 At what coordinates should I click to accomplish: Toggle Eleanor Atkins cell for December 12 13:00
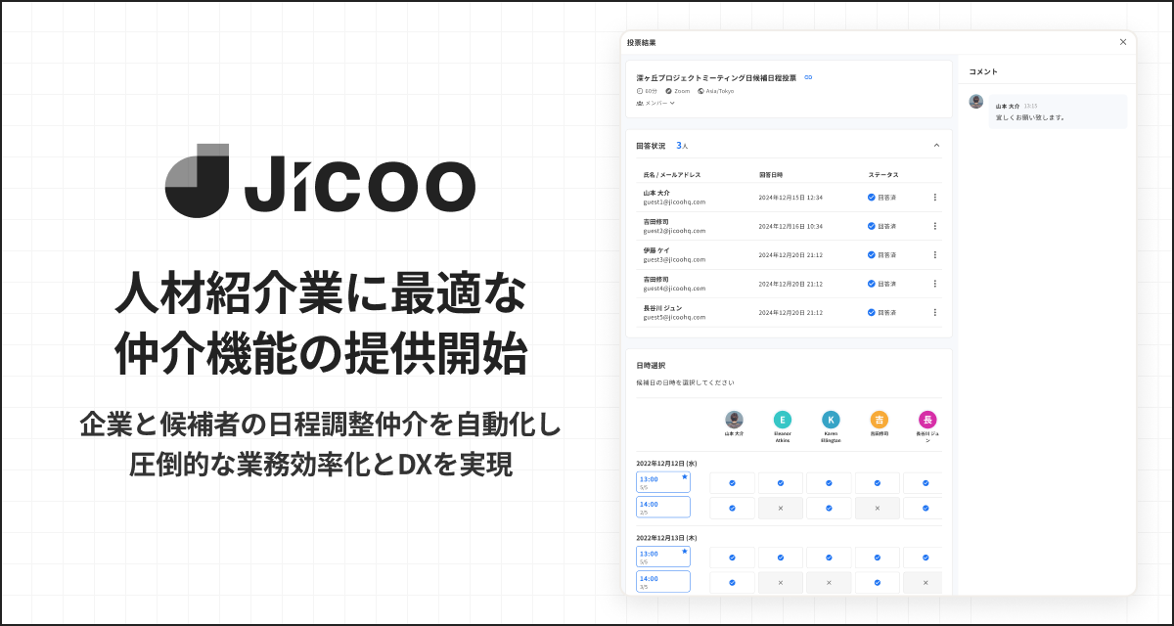click(781, 483)
